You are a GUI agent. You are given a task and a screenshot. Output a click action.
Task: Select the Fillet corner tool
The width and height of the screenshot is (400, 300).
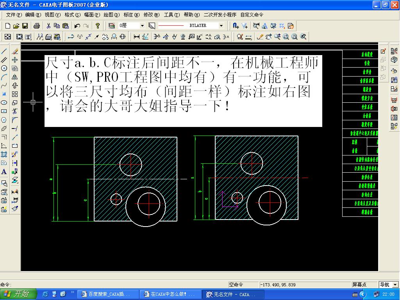pyautogui.click(x=15, y=120)
